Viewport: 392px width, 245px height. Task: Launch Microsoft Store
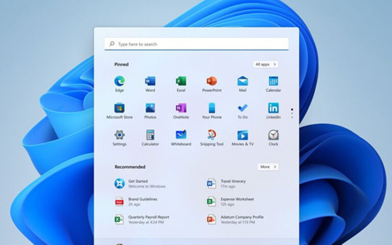click(x=119, y=108)
